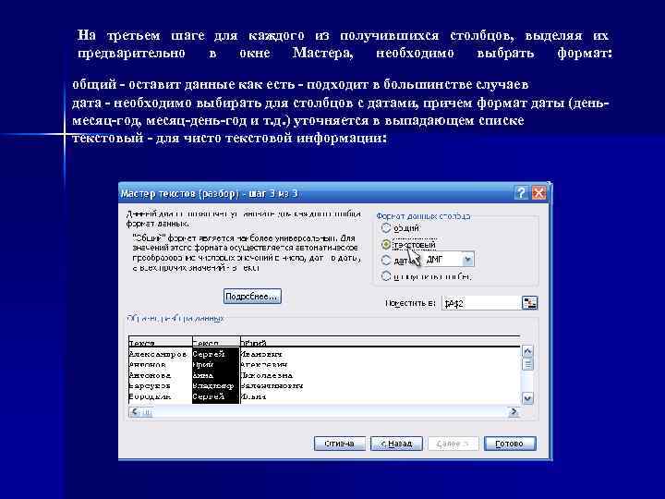The width and height of the screenshot is (665, 499).
Task: Click the Отмена button
Action: coord(339,444)
